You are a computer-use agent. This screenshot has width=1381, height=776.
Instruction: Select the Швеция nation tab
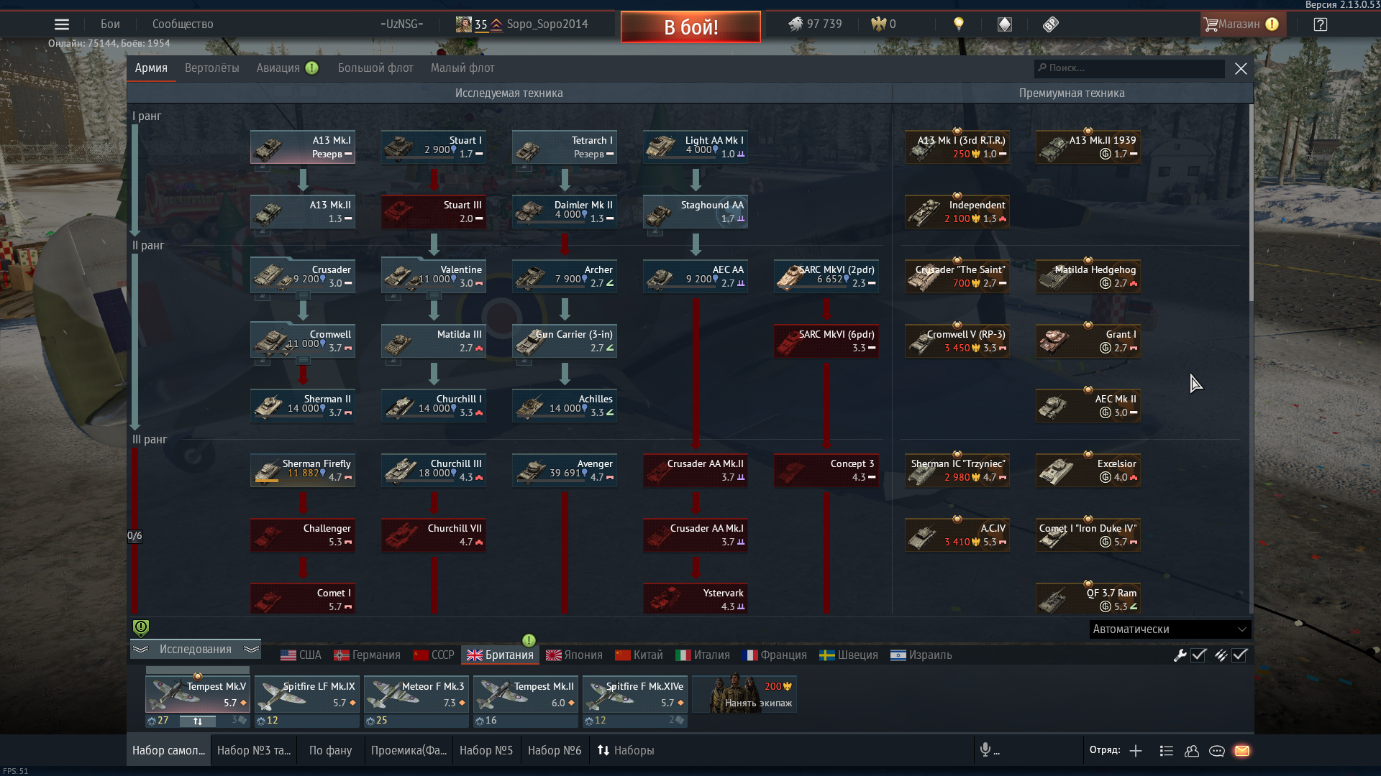pos(849,655)
